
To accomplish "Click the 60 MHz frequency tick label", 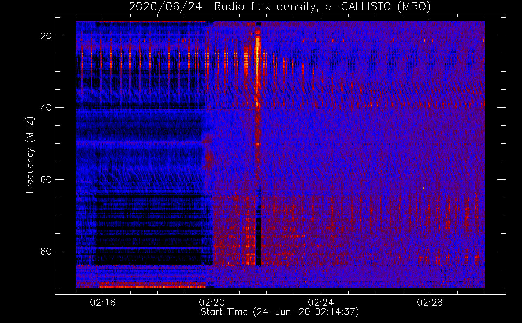I will click(x=46, y=179).
